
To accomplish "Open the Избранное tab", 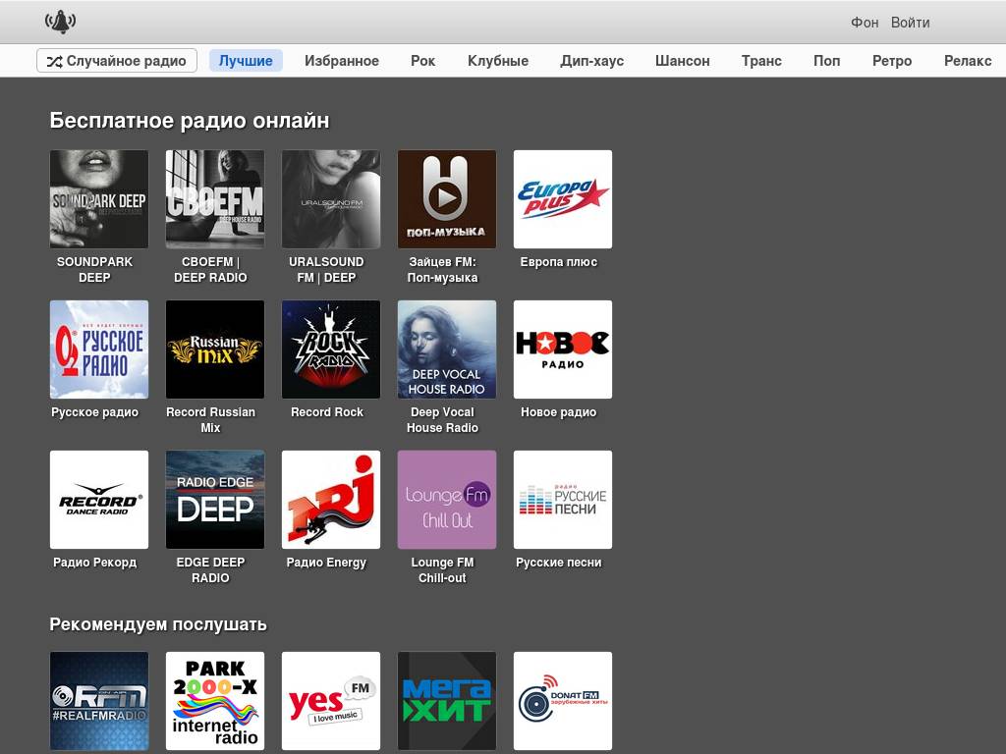I will [x=342, y=61].
